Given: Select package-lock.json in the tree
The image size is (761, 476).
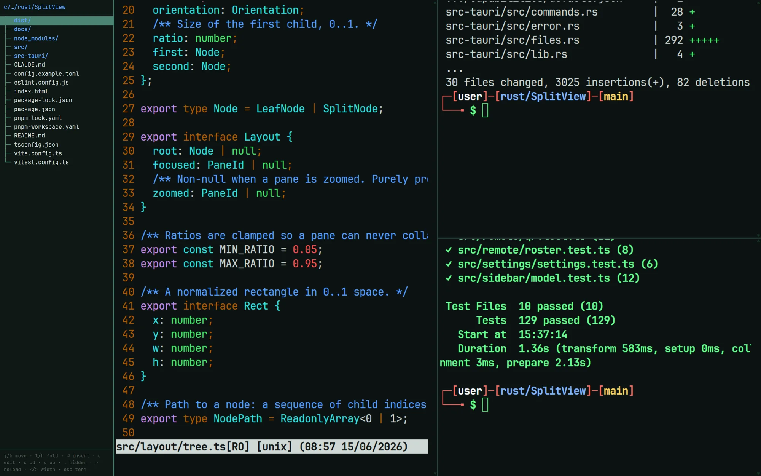Looking at the screenshot, I should coord(43,100).
